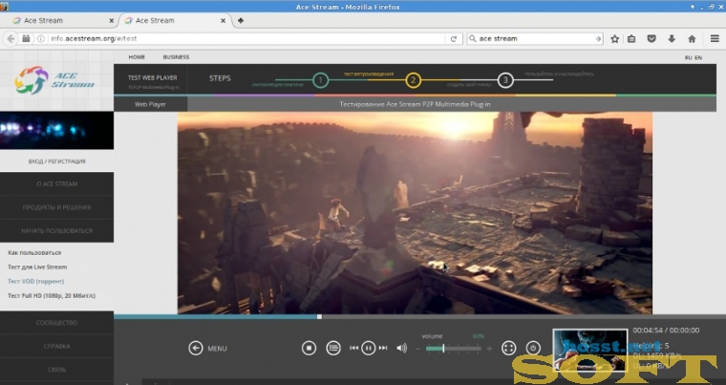Close the first Ace Stream tab

pyautogui.click(x=112, y=21)
